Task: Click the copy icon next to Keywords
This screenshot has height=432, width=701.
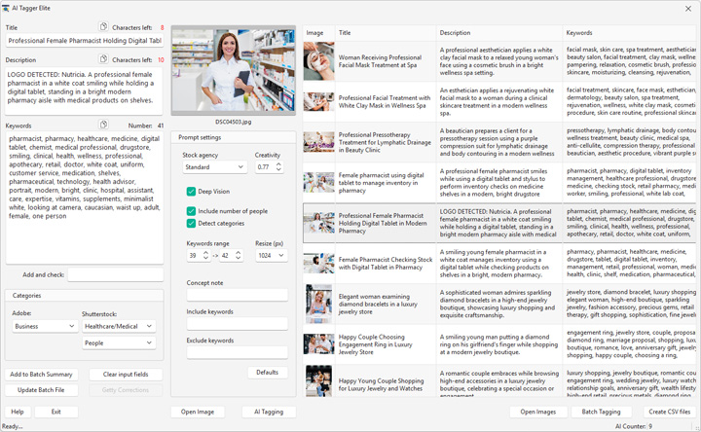Action: point(104,125)
